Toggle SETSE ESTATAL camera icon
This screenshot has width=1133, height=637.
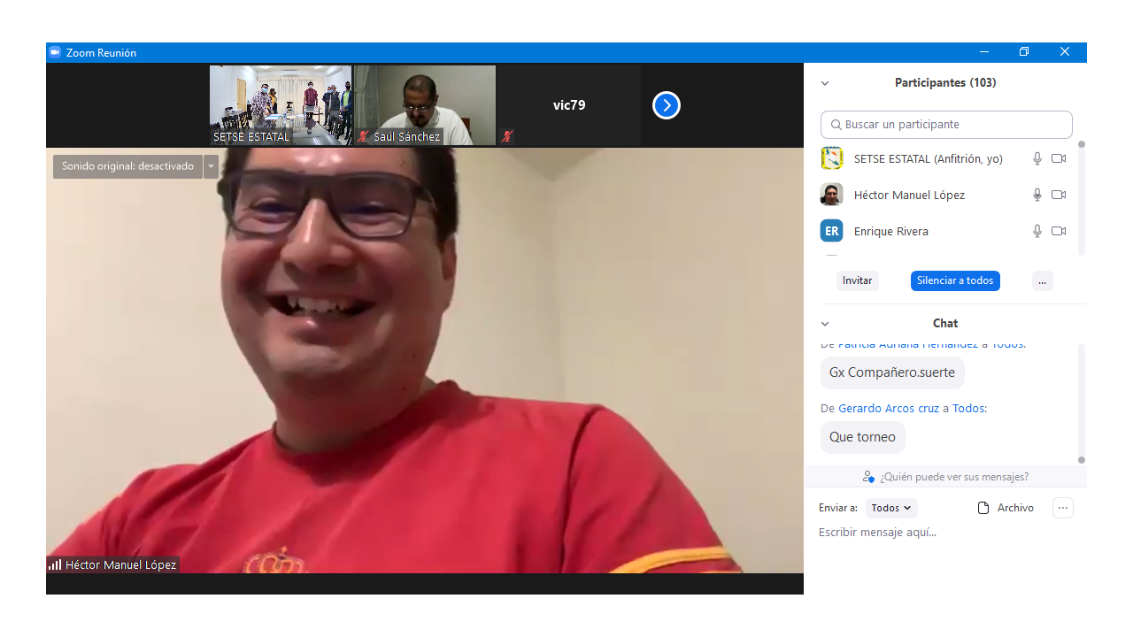1059,158
